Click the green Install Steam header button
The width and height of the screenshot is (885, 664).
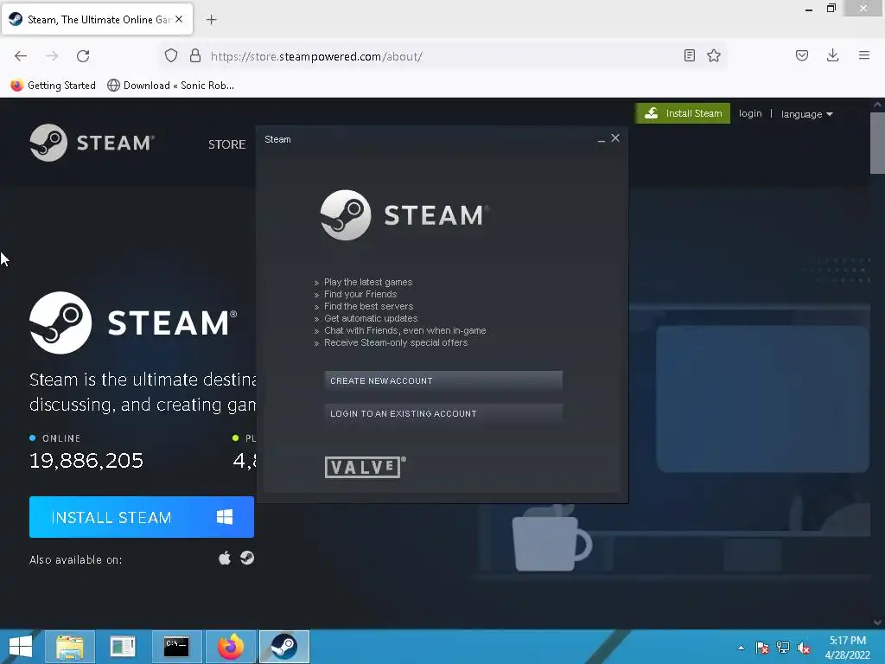click(683, 113)
